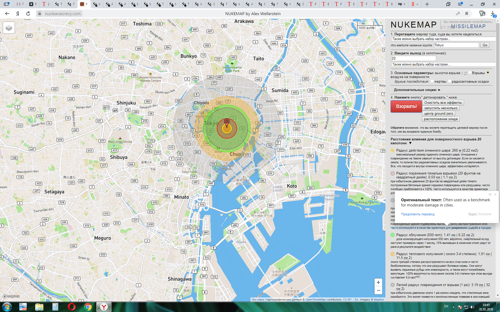
Task: Click the 'Взорвать!' detonate button
Action: click(406, 106)
